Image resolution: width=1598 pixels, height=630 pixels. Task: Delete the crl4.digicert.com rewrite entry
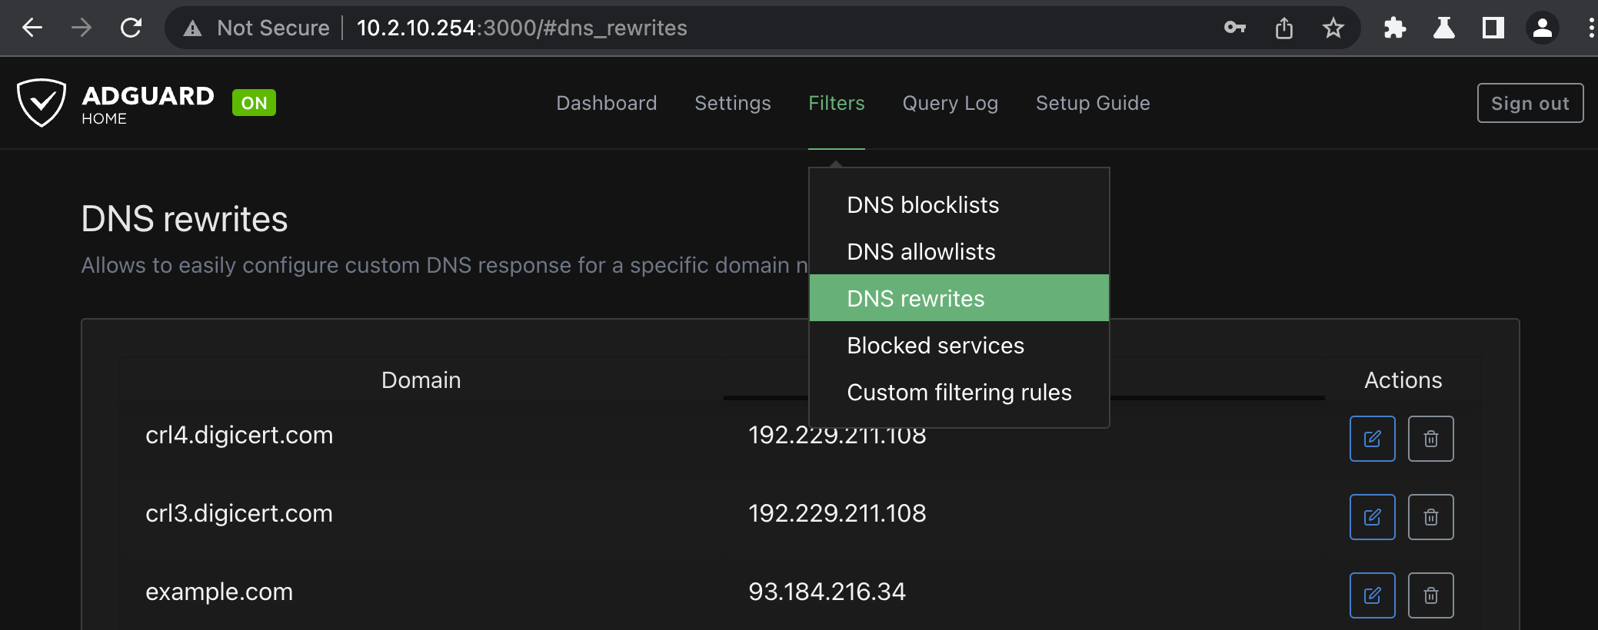[1430, 439]
